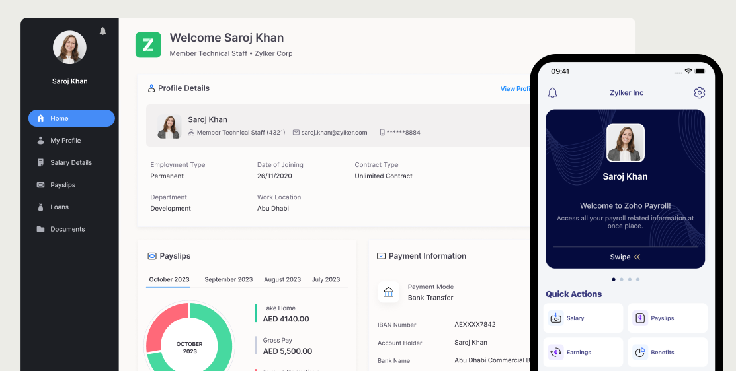Click the phone icon next to ******8884
Screen dimensions: 736x371
[x=382, y=133]
